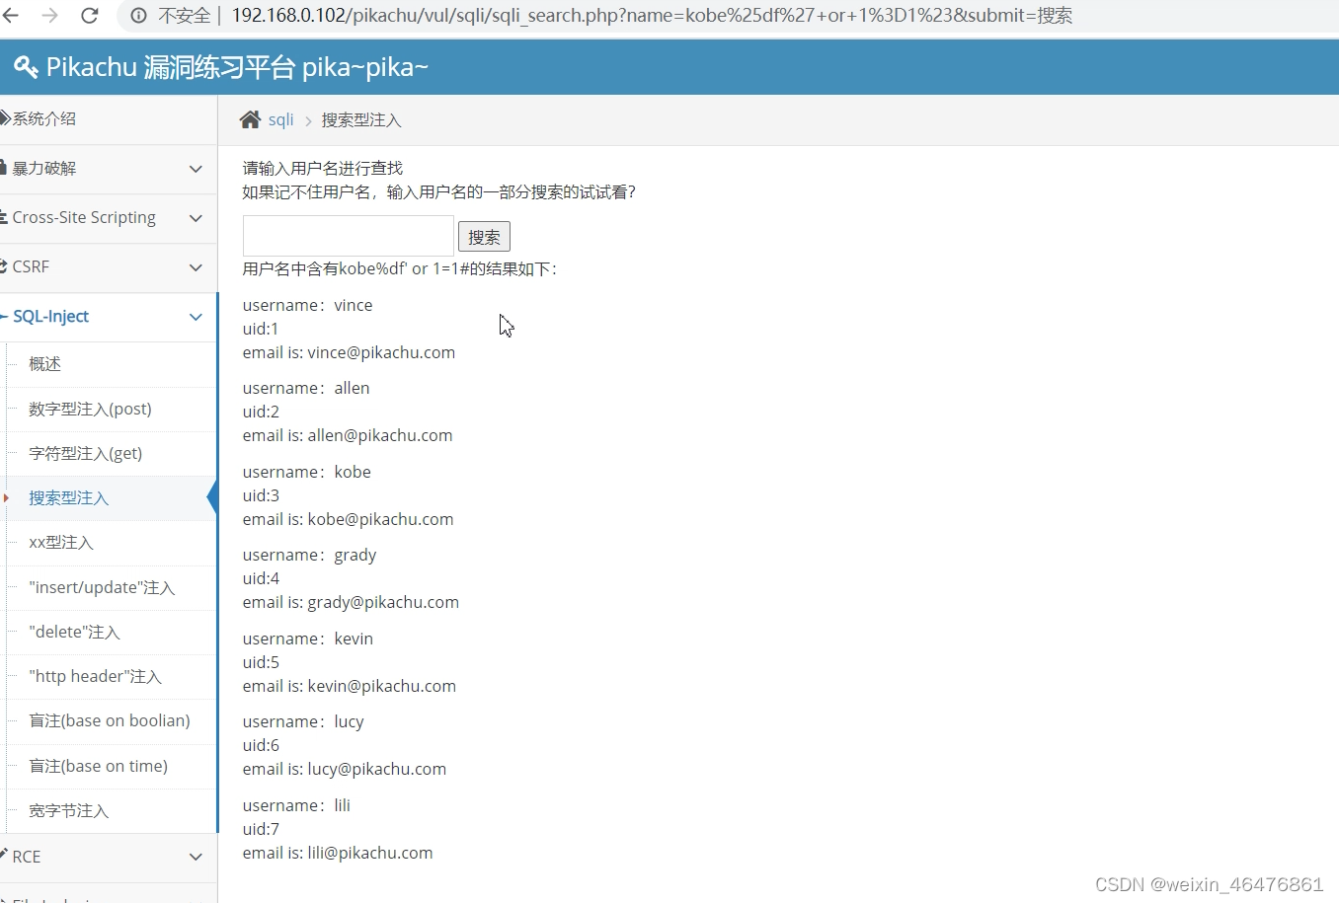The image size is (1339, 903).
Task: Click the text 'username：lucy'
Action: [x=303, y=721]
